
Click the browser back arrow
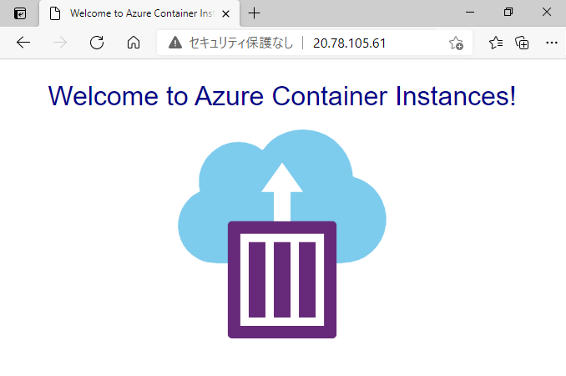click(23, 43)
